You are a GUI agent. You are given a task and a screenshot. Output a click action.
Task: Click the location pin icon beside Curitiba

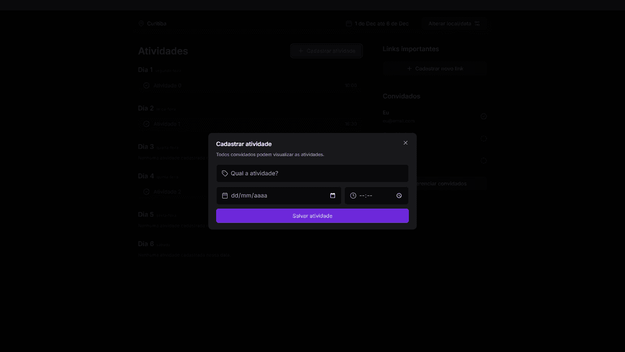[141, 23]
